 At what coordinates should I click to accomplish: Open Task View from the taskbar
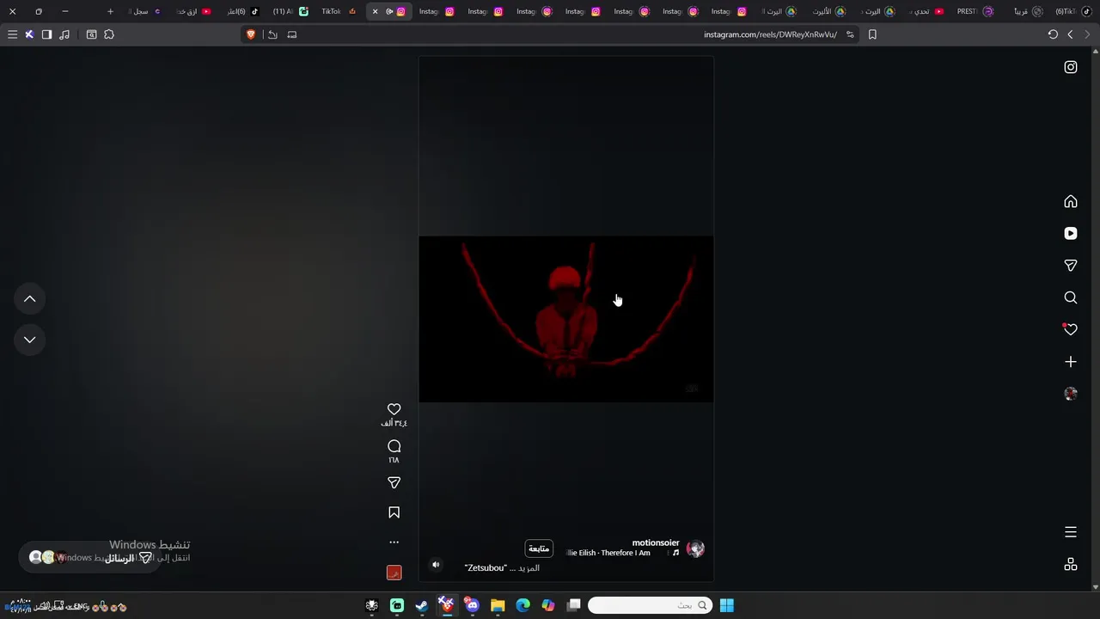tap(574, 605)
